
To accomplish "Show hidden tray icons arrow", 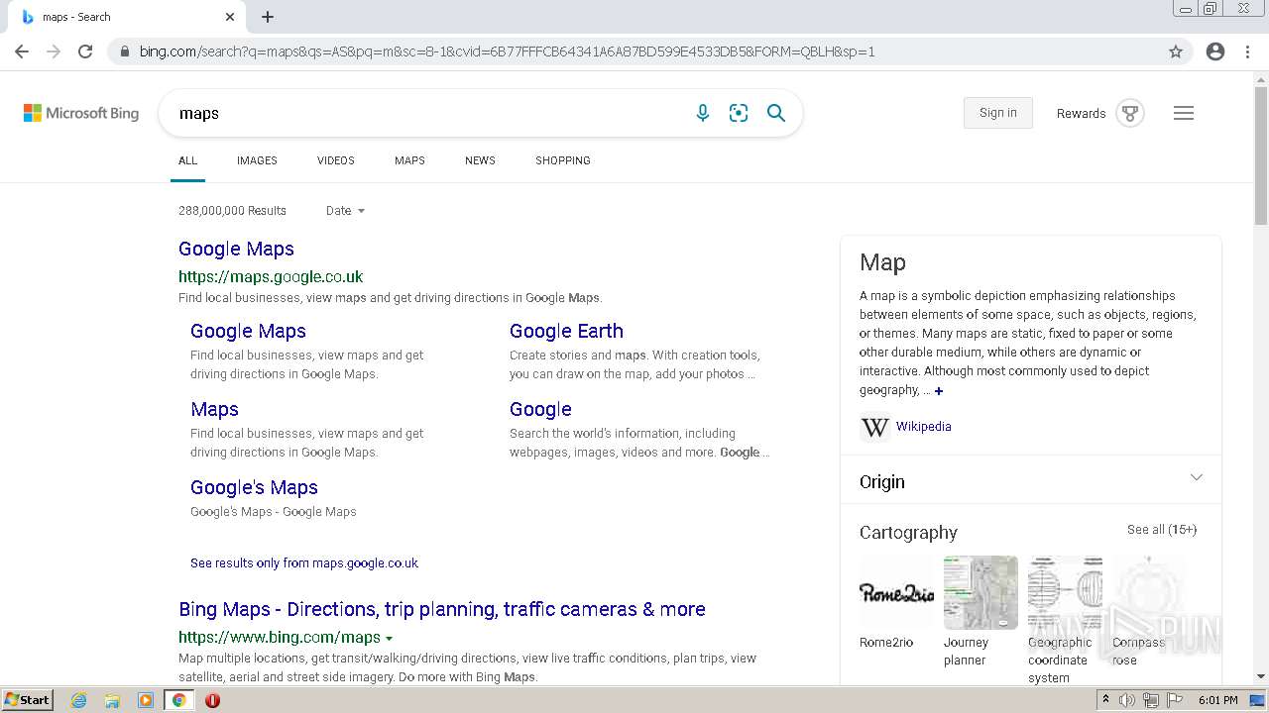I will tap(1105, 700).
